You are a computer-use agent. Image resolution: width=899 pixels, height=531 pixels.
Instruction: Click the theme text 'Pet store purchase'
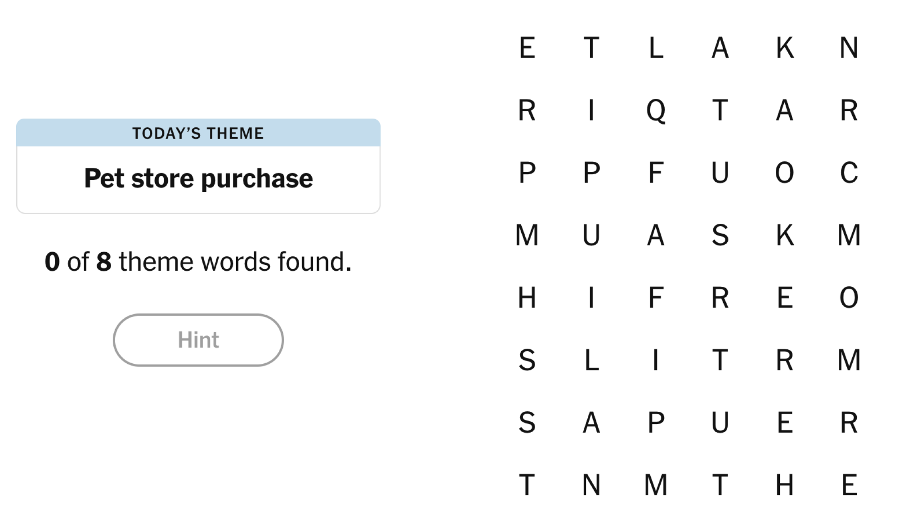(x=198, y=177)
